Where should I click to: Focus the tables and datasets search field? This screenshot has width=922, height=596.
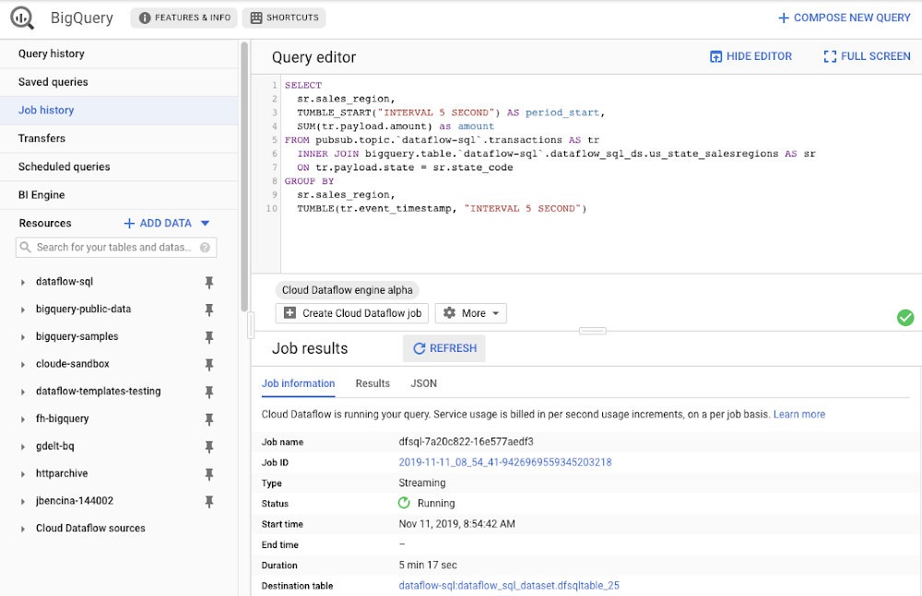coord(116,248)
